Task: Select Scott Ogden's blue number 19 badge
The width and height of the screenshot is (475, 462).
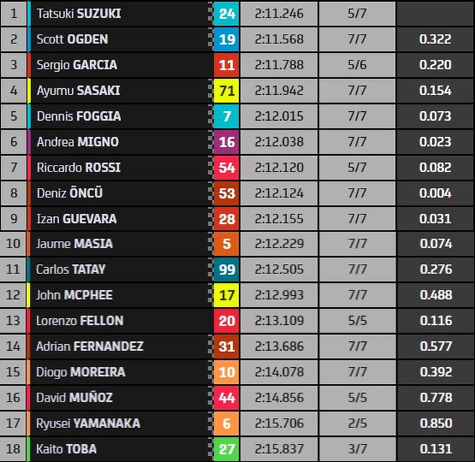Action: pyautogui.click(x=227, y=39)
